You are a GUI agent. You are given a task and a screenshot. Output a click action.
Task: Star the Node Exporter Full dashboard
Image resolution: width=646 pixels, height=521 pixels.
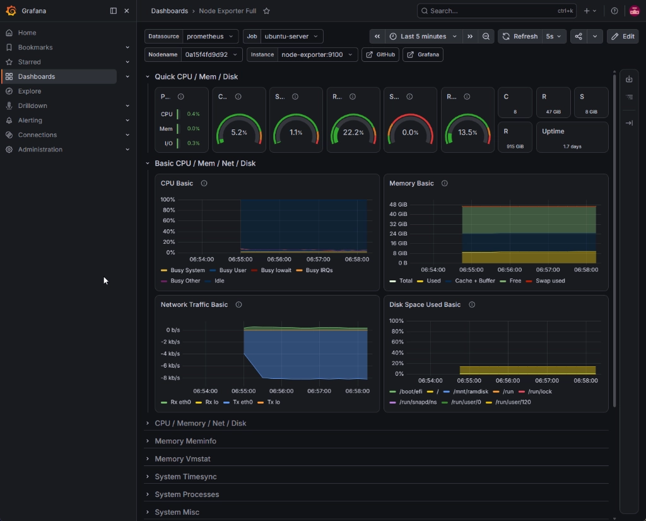(x=267, y=11)
